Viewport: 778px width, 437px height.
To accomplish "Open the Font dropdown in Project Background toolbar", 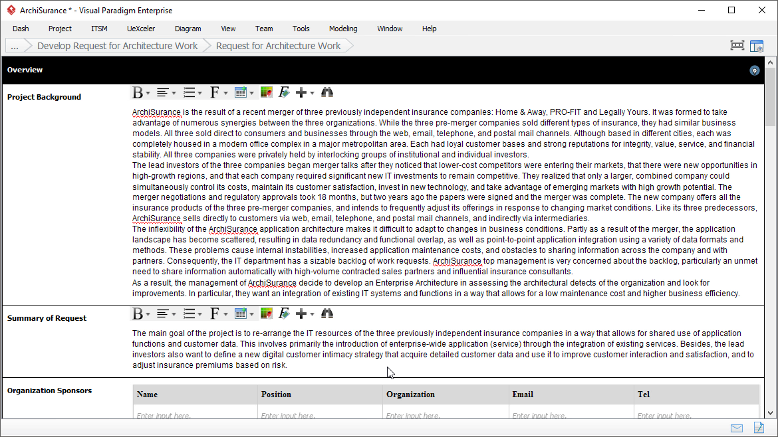I will 225,93.
